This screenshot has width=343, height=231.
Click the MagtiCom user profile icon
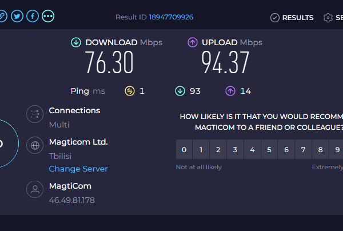[x=35, y=189]
